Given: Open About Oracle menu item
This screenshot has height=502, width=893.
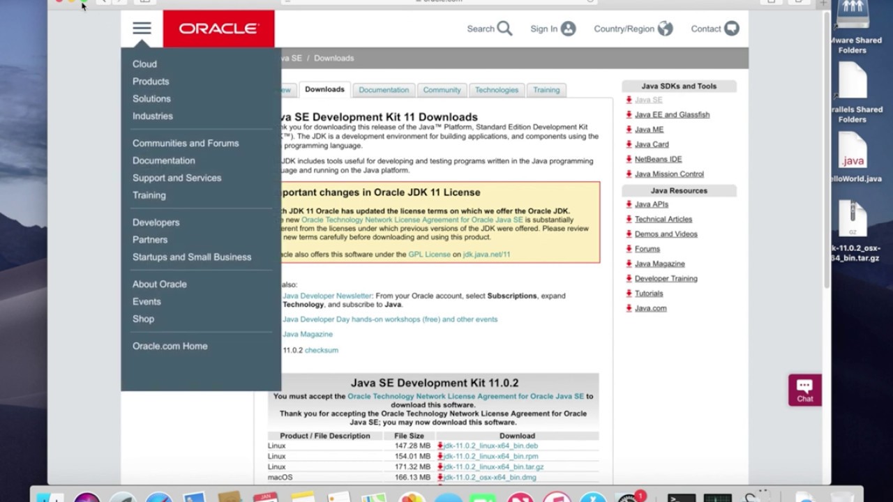Looking at the screenshot, I should [160, 284].
